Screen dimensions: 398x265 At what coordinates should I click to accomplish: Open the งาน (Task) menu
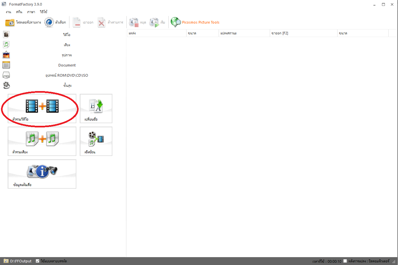coord(8,12)
